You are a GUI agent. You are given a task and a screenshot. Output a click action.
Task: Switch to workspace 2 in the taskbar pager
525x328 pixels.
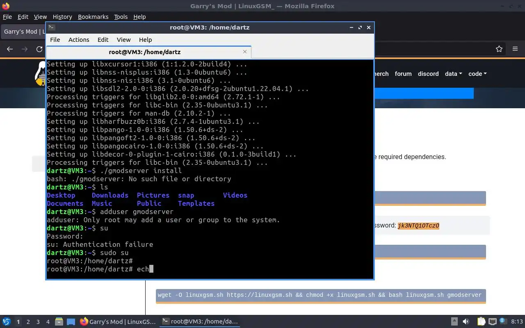pos(28,322)
